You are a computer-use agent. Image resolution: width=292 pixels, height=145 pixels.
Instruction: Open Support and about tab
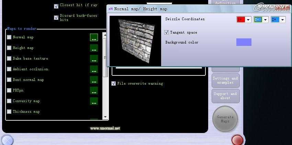coord(225,96)
